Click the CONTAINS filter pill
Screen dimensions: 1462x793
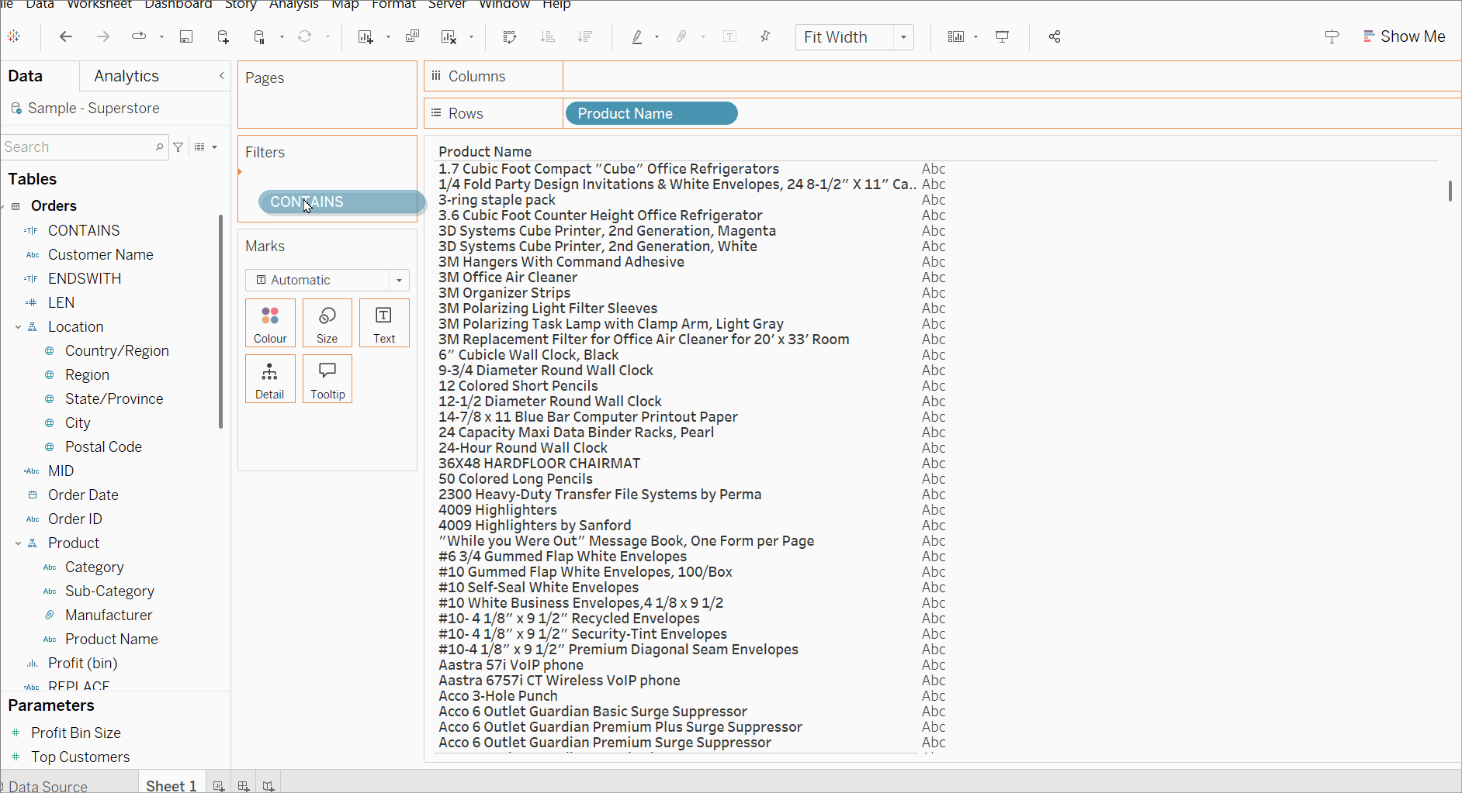coord(341,202)
